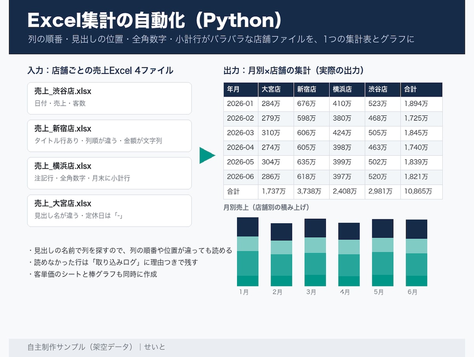The image size is (474, 357).
Task: Click the grand total cell 10,865万
Action: click(x=422, y=192)
